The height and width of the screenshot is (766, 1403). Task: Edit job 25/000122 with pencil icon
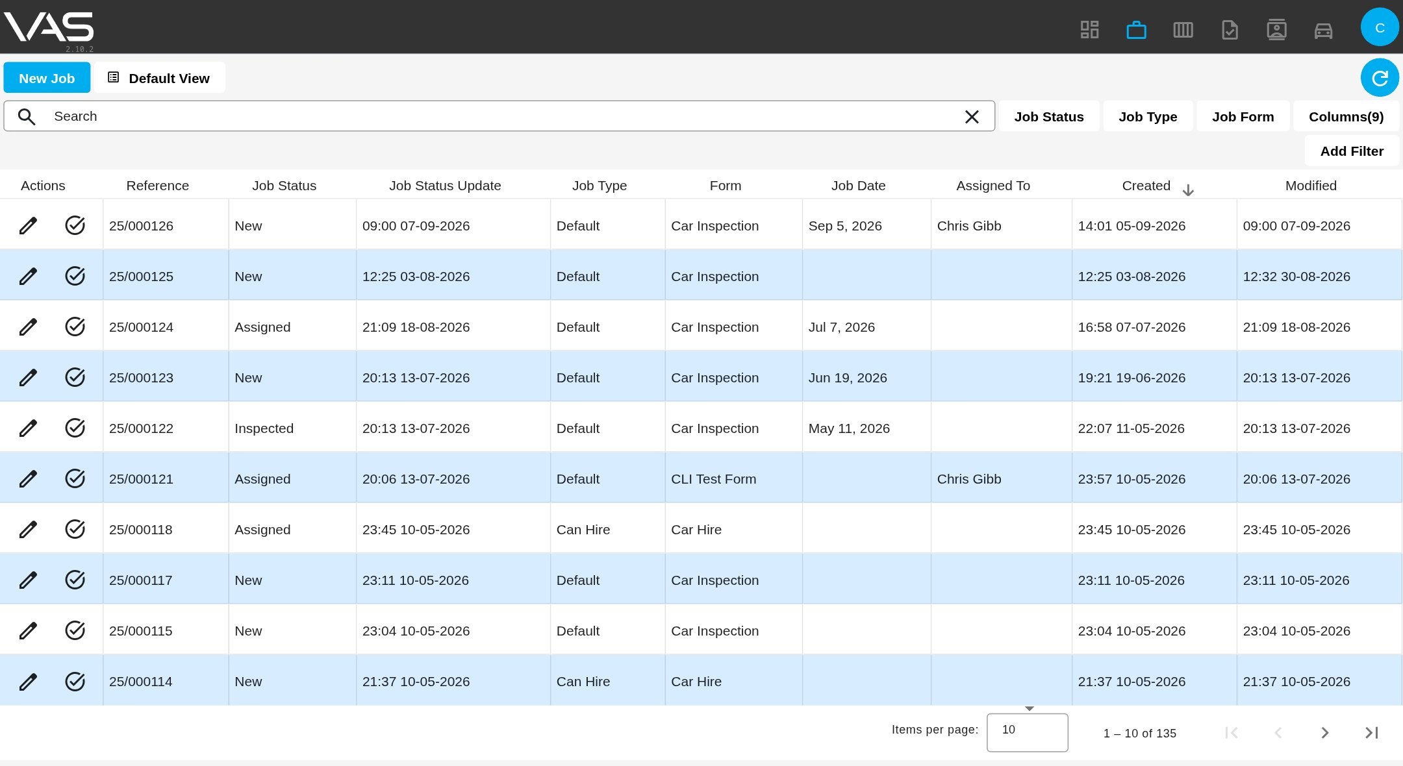click(28, 428)
